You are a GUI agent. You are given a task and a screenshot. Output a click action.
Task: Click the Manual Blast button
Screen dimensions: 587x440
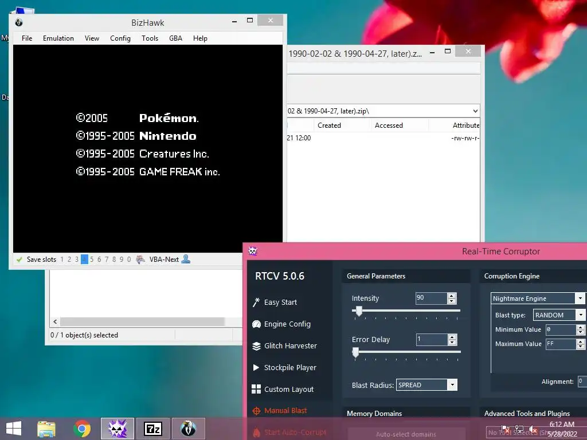pos(285,410)
